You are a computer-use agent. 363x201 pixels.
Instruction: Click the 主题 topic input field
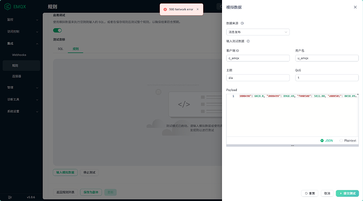click(258, 78)
